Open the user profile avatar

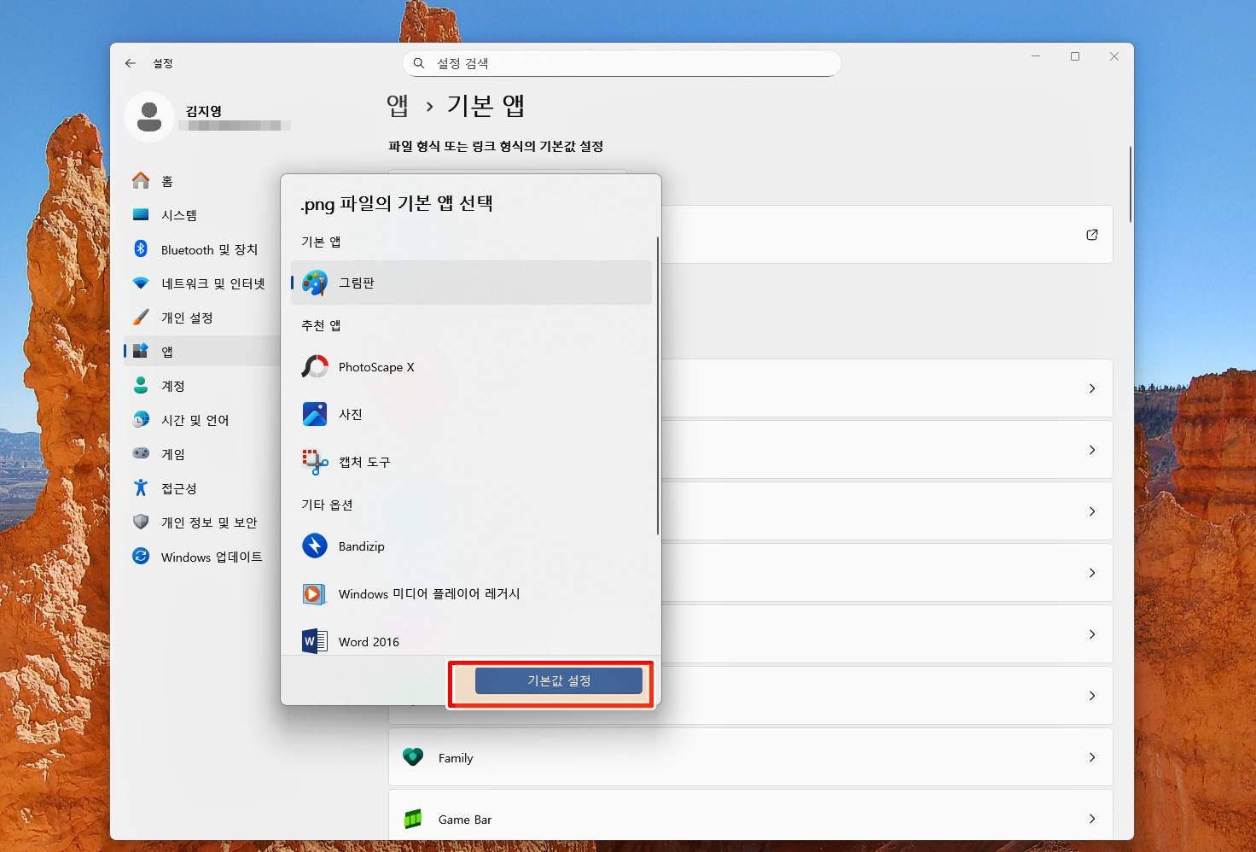point(149,117)
